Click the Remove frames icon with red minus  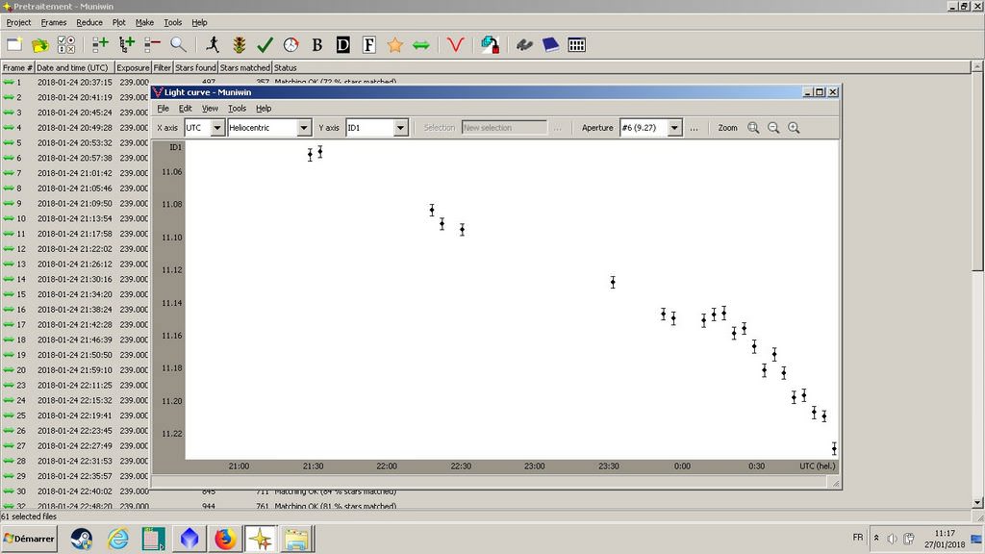pyautogui.click(x=152, y=44)
